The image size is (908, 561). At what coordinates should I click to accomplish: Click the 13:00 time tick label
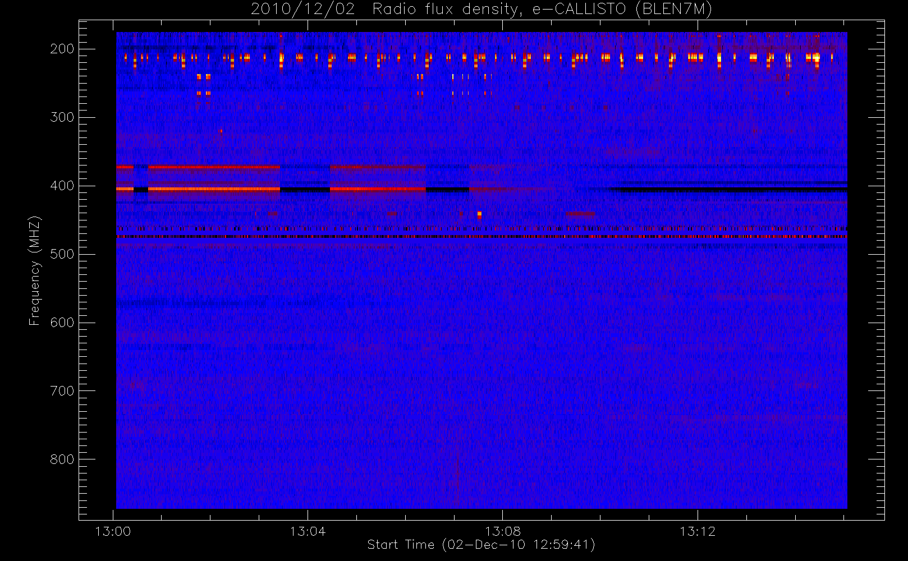pyautogui.click(x=113, y=531)
